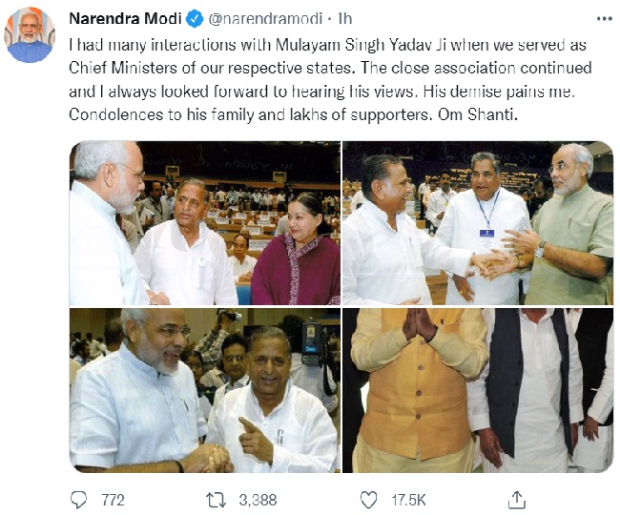Open the share tweet icon
Image resolution: width=620 pixels, height=515 pixels.
[517, 499]
